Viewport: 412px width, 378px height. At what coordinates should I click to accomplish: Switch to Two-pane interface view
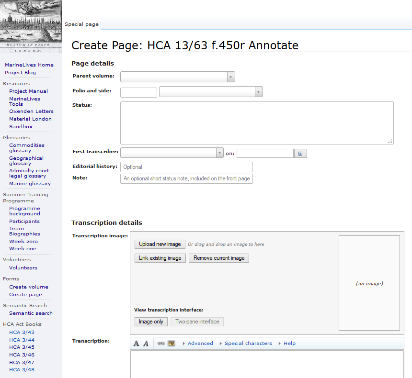(x=197, y=322)
